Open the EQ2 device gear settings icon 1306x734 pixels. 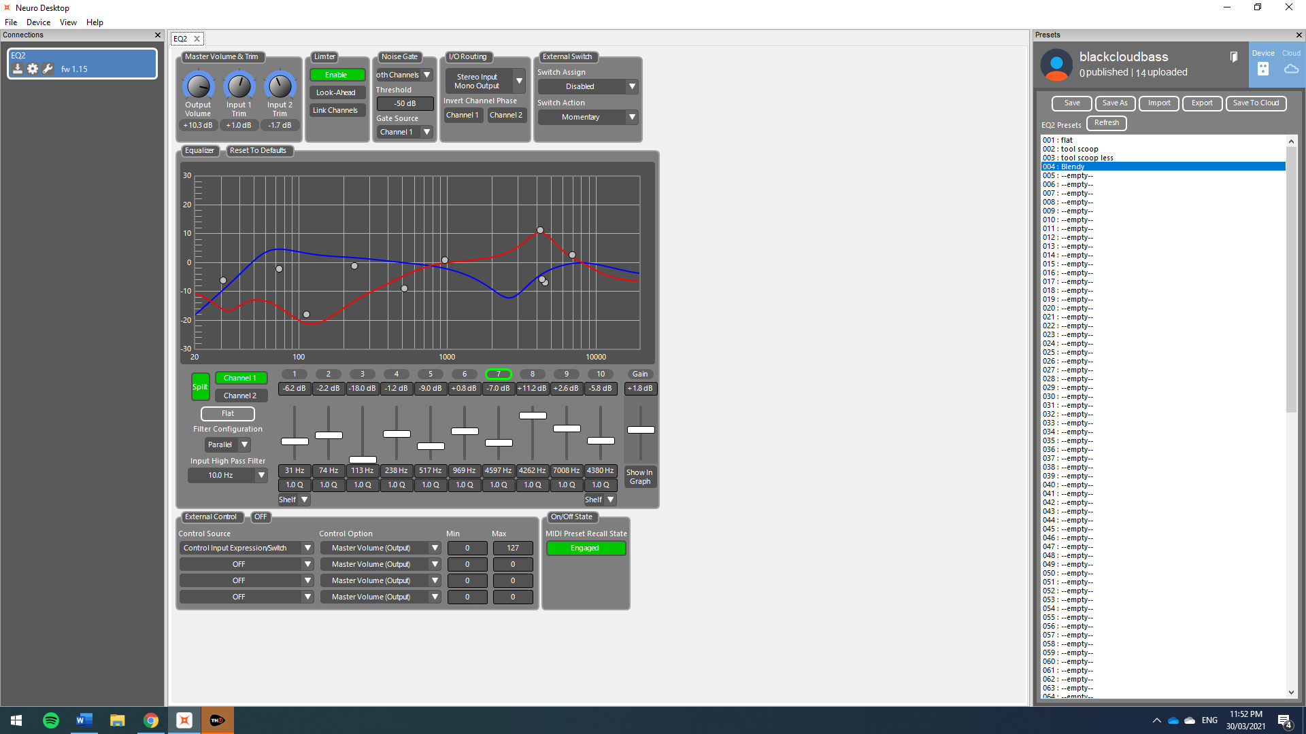click(x=33, y=69)
